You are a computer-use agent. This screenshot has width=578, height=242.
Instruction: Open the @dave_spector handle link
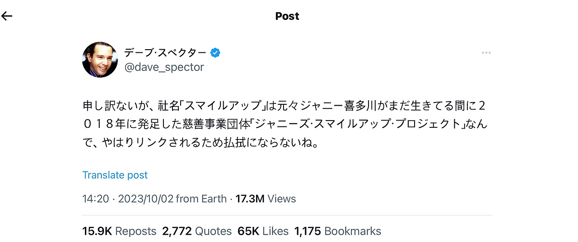click(164, 67)
